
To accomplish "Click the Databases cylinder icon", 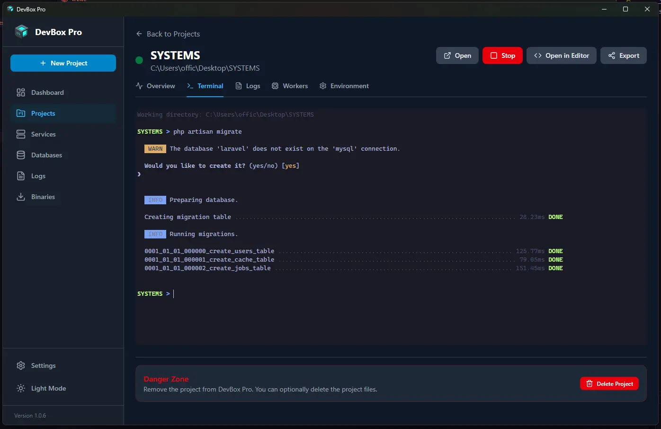I will pos(21,155).
